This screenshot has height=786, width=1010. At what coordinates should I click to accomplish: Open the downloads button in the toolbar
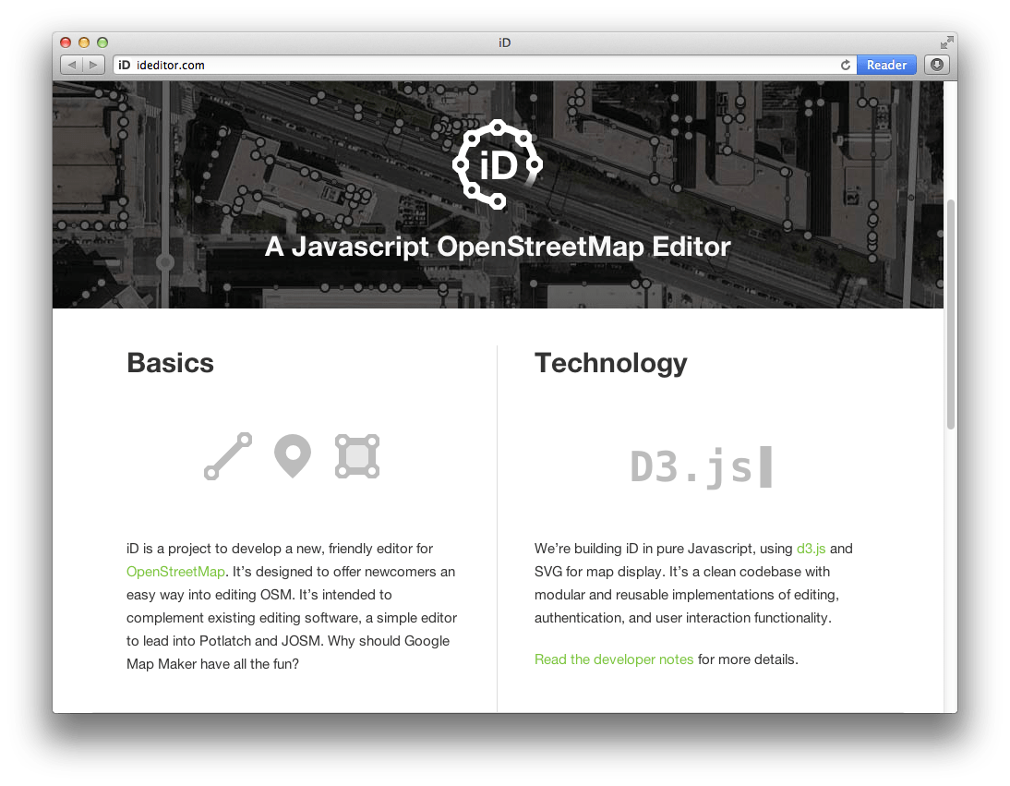pyautogui.click(x=936, y=65)
